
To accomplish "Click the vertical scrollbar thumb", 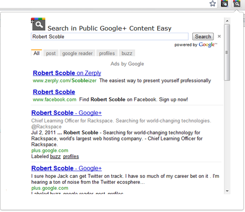I will 227,52.
